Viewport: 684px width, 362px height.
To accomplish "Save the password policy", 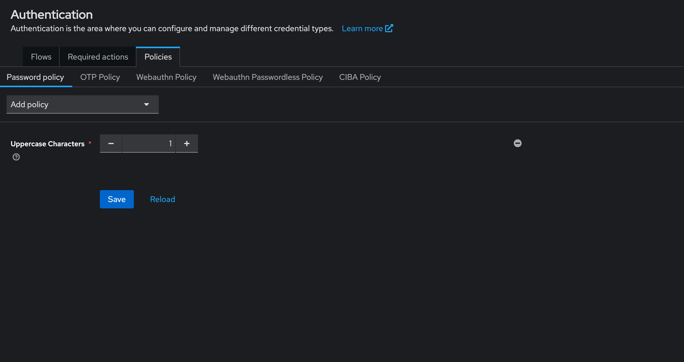I will pyautogui.click(x=117, y=199).
